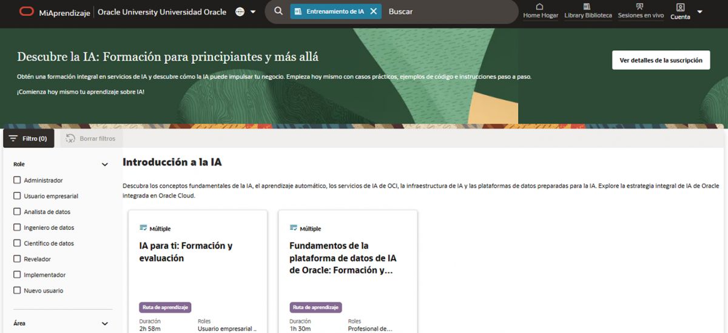Check the Implementador checkbox
728x333 pixels.
click(x=17, y=275)
